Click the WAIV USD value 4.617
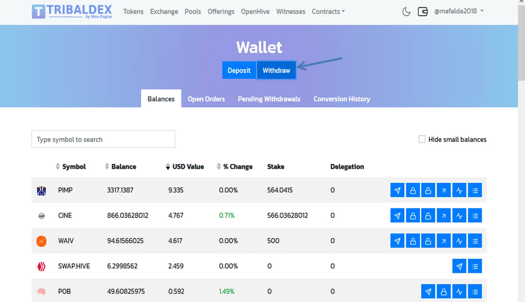This screenshot has height=302, width=525. tap(175, 241)
